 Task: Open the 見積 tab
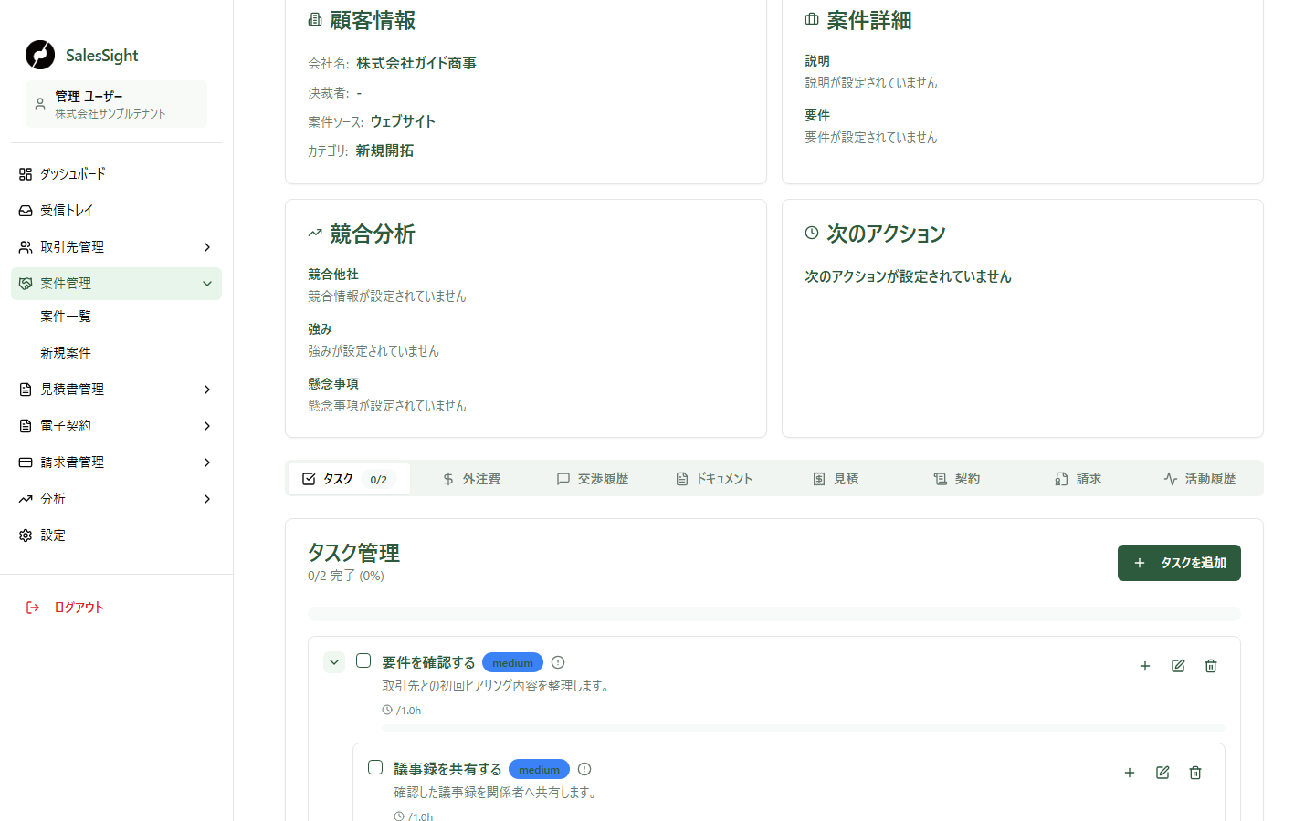click(836, 479)
